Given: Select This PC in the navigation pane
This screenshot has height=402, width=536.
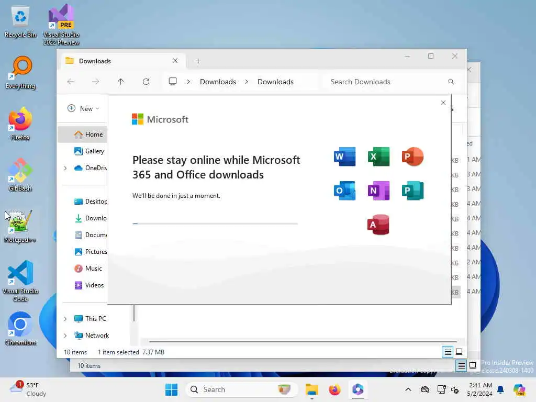Looking at the screenshot, I should pyautogui.click(x=90, y=319).
